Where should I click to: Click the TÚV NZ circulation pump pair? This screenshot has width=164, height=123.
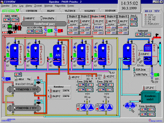(87, 107)
